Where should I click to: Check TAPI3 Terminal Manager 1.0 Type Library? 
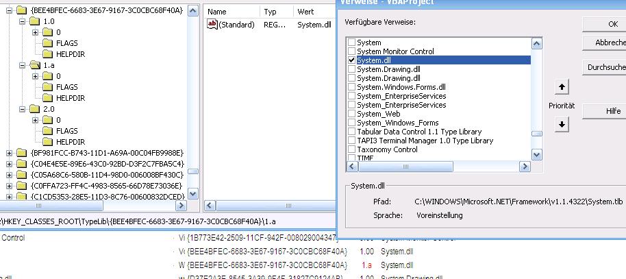tap(351, 141)
